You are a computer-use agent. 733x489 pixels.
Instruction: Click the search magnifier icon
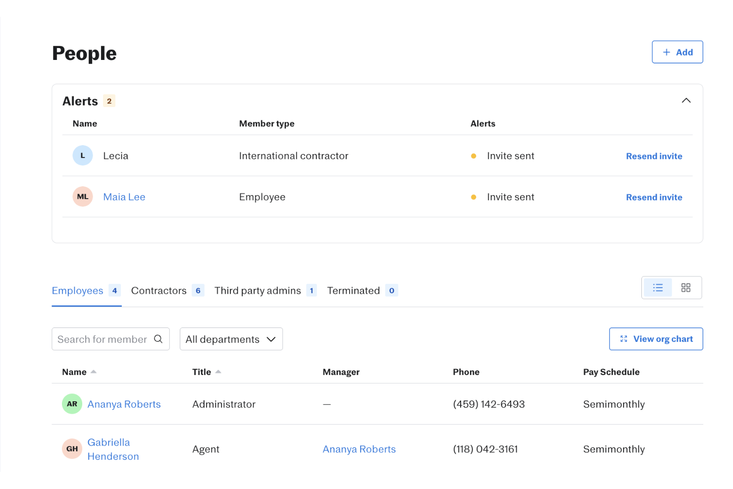point(158,339)
